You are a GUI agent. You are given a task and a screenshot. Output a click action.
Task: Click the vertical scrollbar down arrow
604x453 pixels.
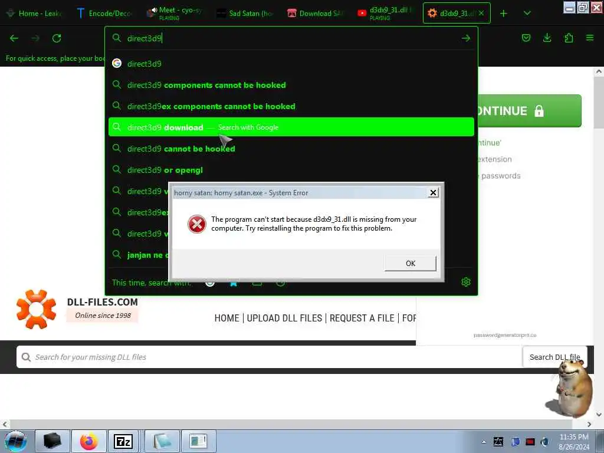pyautogui.click(x=599, y=415)
